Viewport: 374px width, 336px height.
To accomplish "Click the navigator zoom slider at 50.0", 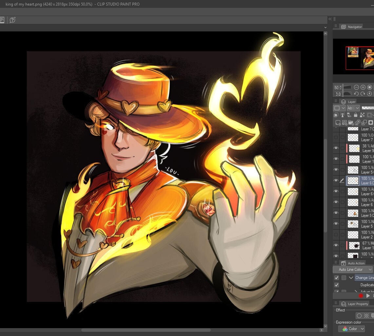I will (347, 87).
